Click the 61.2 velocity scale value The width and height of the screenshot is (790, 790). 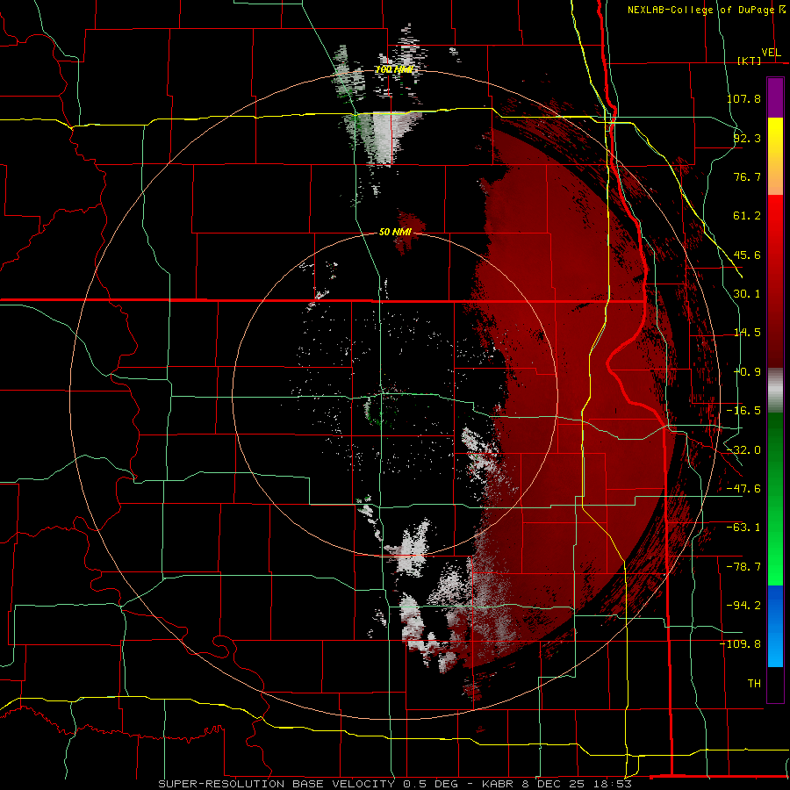(x=747, y=216)
